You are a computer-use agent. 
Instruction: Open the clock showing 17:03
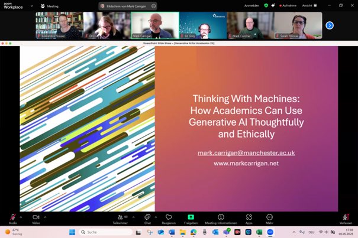[346, 232]
